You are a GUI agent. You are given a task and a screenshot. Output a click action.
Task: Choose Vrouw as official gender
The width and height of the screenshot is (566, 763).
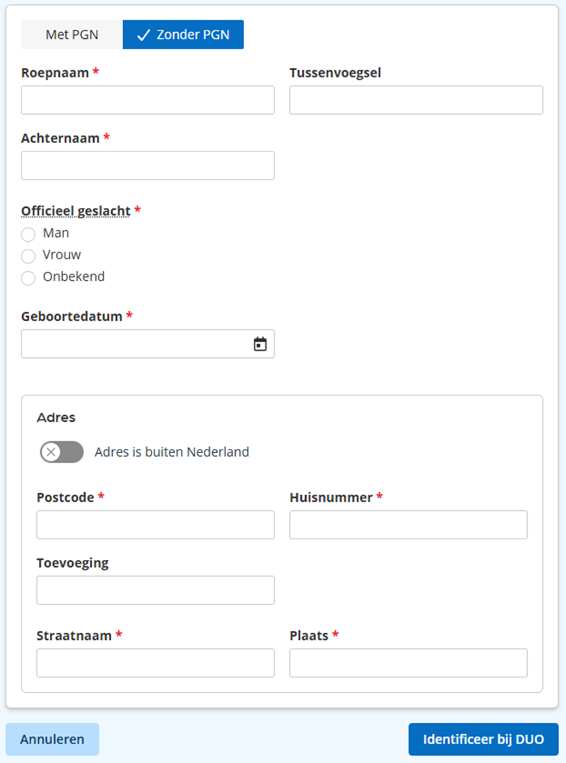click(29, 256)
